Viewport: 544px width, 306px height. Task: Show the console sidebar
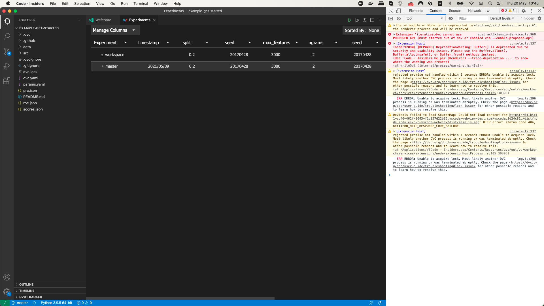tap(391, 18)
